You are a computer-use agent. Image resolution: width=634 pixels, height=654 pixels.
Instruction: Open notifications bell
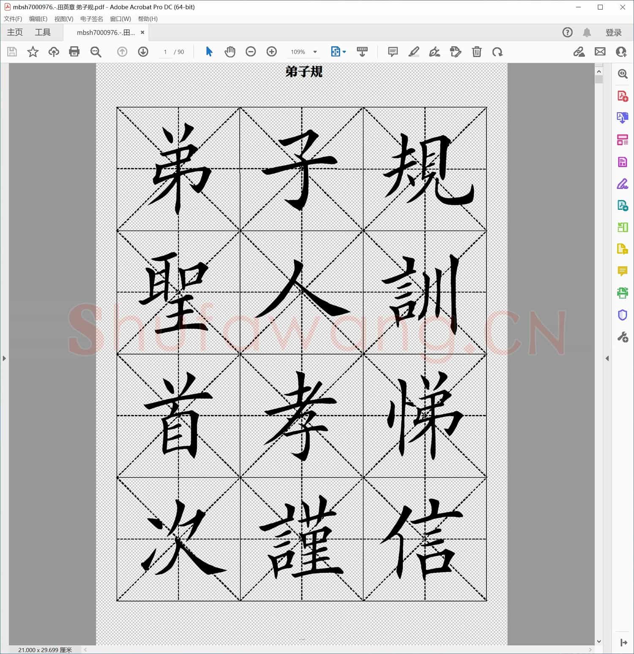click(x=587, y=33)
